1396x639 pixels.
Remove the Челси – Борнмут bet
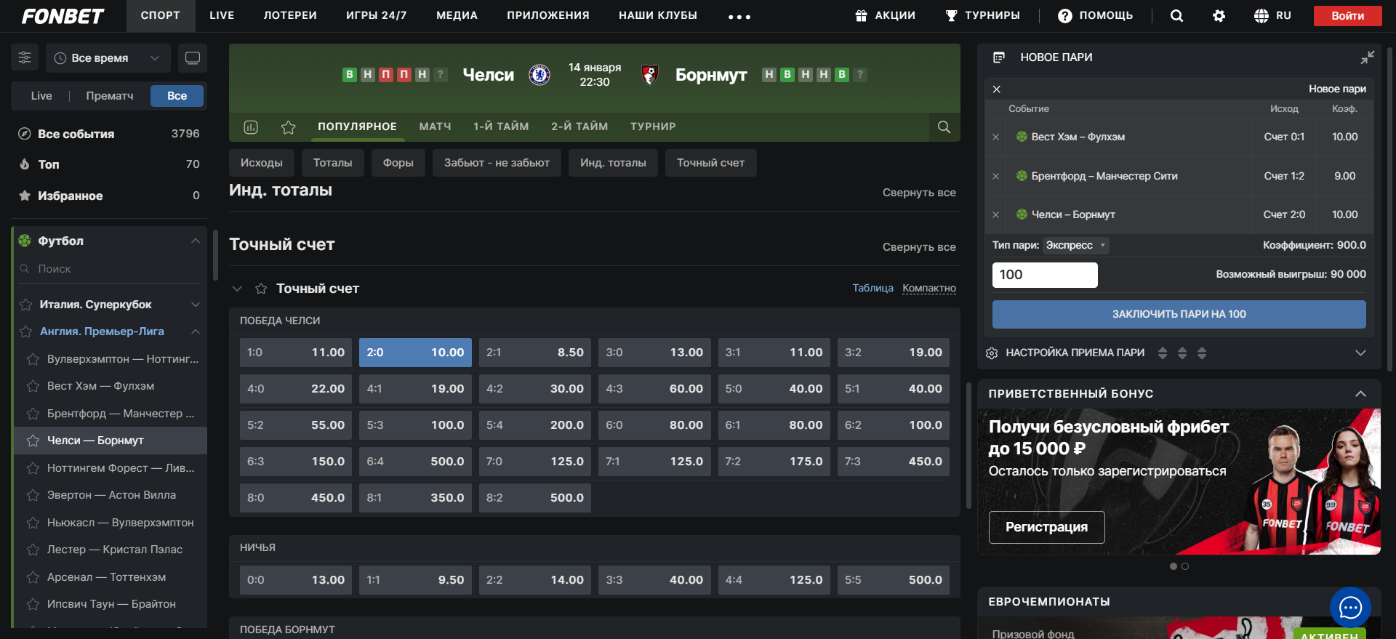996,215
